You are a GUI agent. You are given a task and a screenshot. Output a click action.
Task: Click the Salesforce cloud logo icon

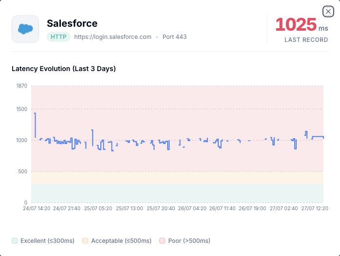[x=25, y=29]
